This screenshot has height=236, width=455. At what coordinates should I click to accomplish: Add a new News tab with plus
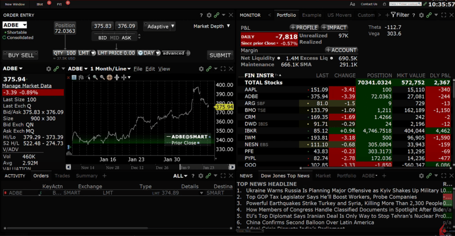[384, 176]
